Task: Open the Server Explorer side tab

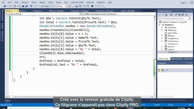Action: (x=2, y=15)
